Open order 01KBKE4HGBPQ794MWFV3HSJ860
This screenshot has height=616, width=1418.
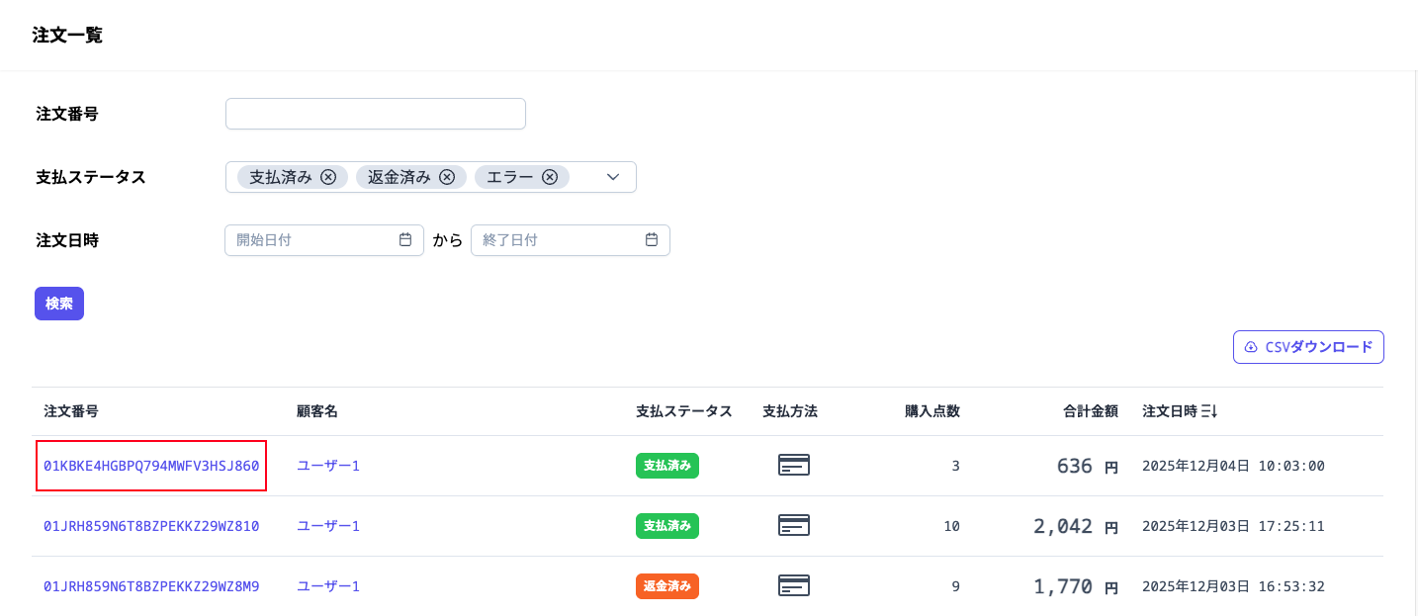151,466
